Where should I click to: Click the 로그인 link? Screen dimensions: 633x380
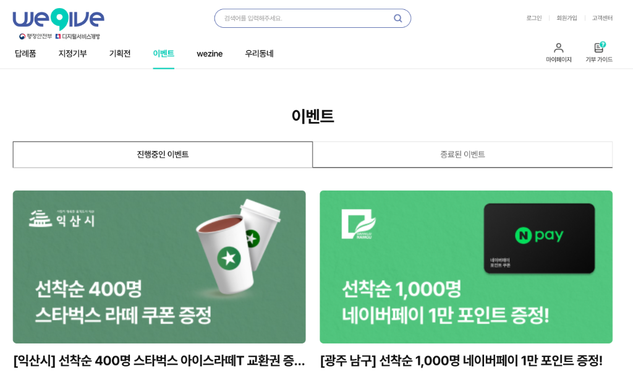click(x=533, y=18)
